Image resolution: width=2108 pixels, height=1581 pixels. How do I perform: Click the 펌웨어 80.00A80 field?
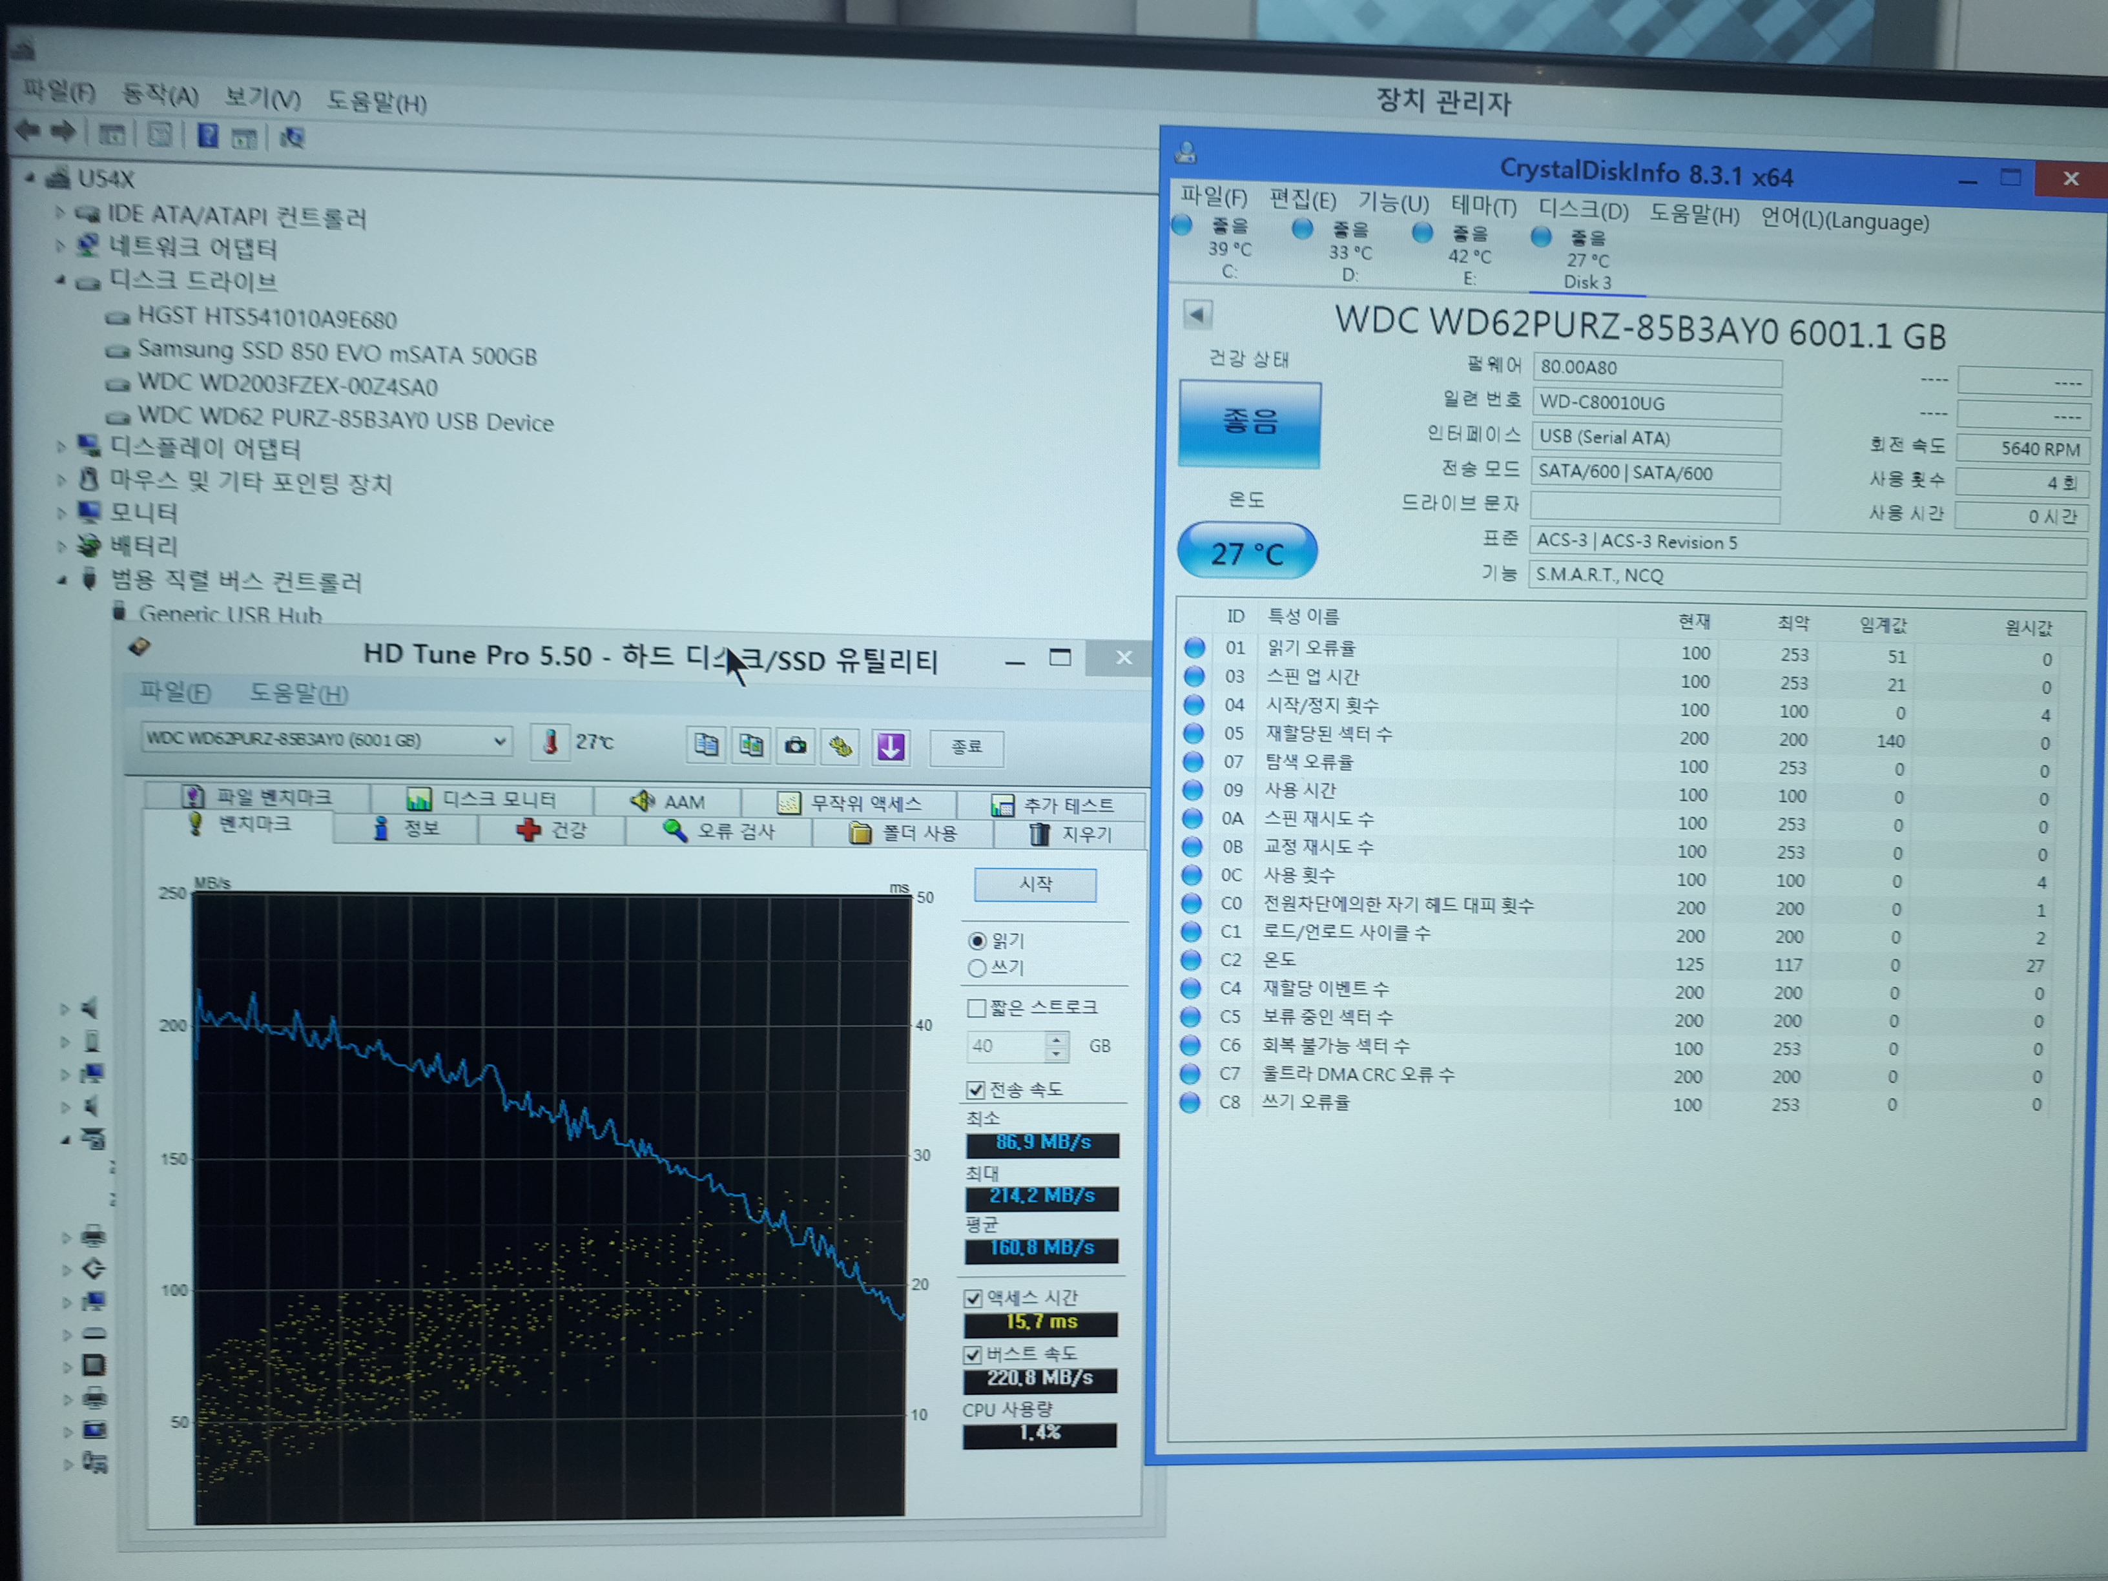(1657, 369)
